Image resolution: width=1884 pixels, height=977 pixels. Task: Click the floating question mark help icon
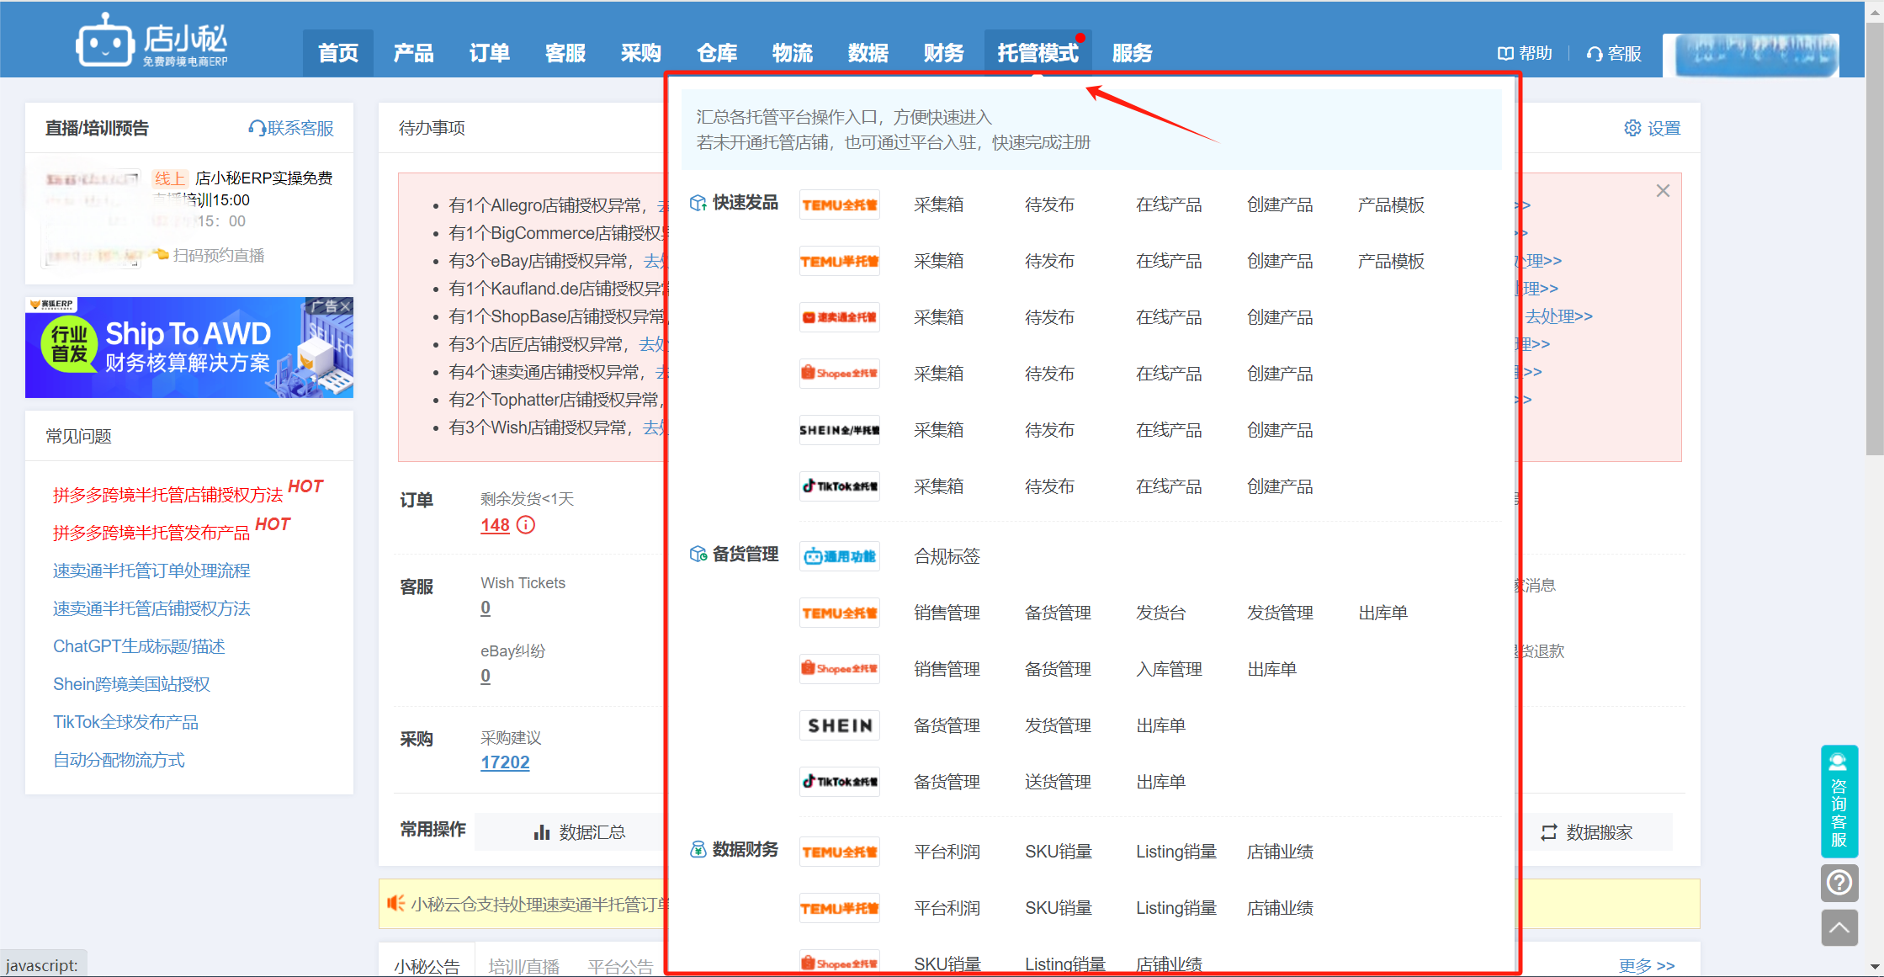[x=1839, y=883]
